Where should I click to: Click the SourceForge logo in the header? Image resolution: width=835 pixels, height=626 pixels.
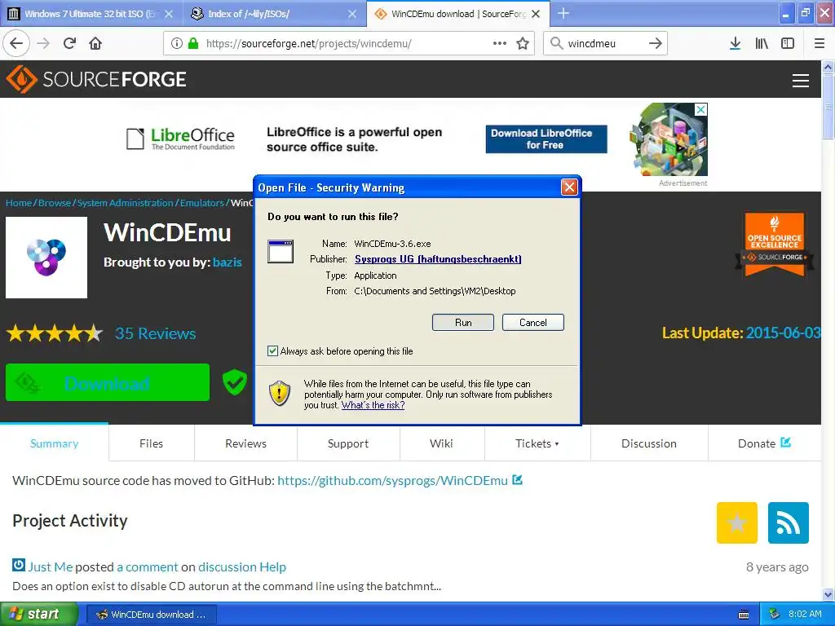click(96, 79)
